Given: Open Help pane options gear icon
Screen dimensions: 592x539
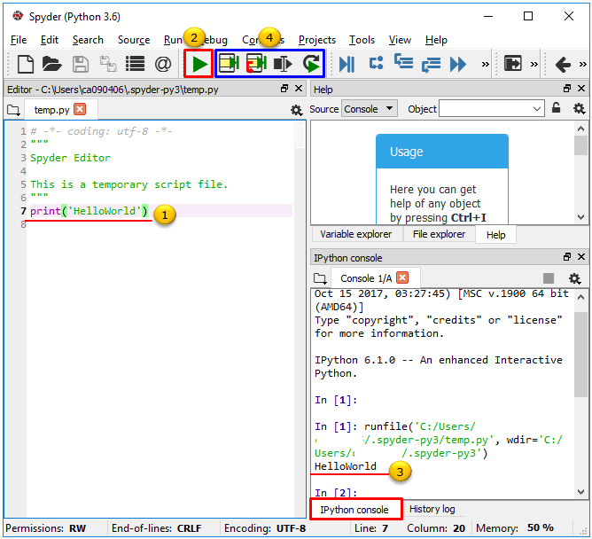Looking at the screenshot, I should 580,109.
